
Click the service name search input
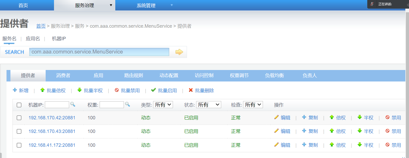99,52
